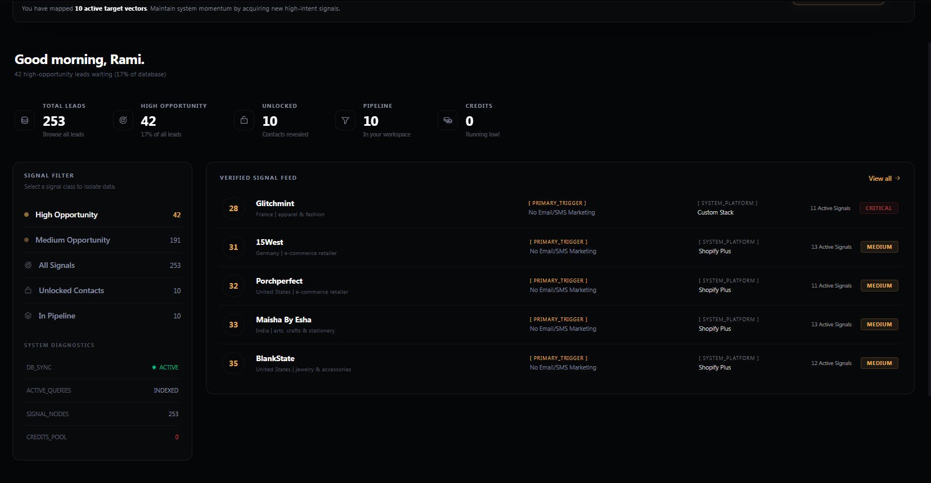
Task: Click the All Signals radar icon
Action: coord(28,265)
